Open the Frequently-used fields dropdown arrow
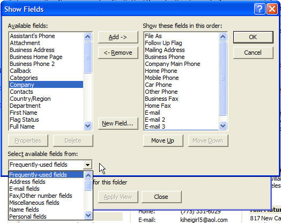 pos(87,165)
